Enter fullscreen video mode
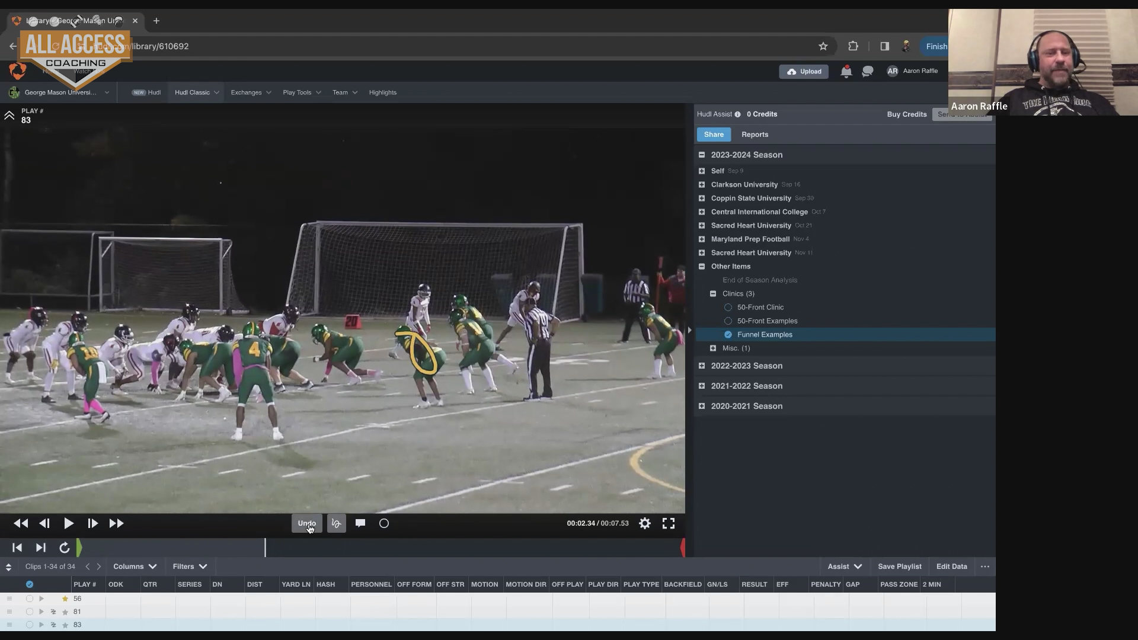This screenshot has height=640, width=1138. pyautogui.click(x=669, y=523)
